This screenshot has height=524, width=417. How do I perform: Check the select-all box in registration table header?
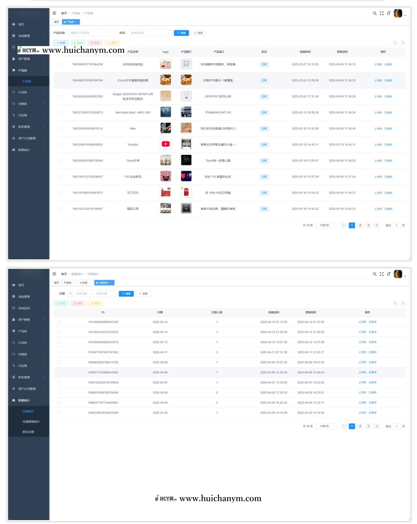pyautogui.click(x=59, y=312)
